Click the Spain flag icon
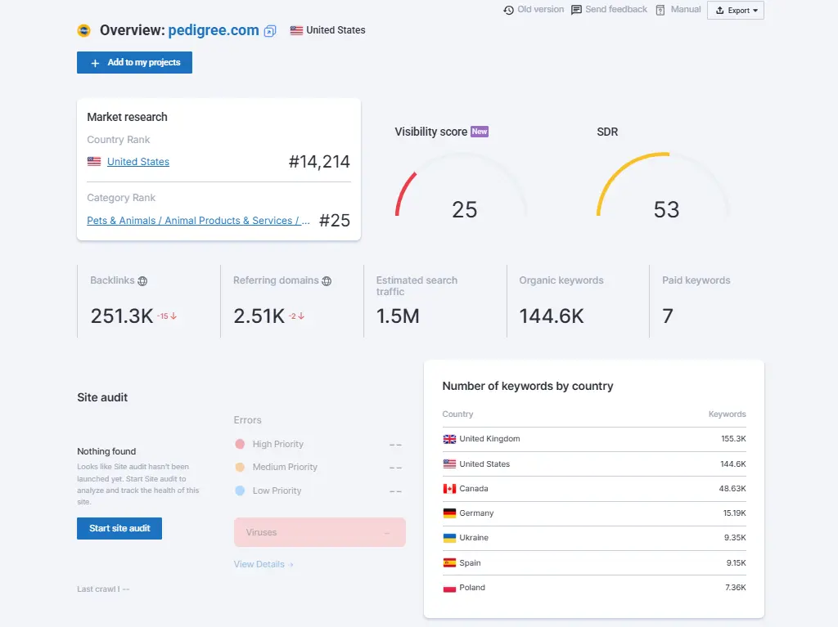Screen dimensions: 838x627 tap(449, 563)
